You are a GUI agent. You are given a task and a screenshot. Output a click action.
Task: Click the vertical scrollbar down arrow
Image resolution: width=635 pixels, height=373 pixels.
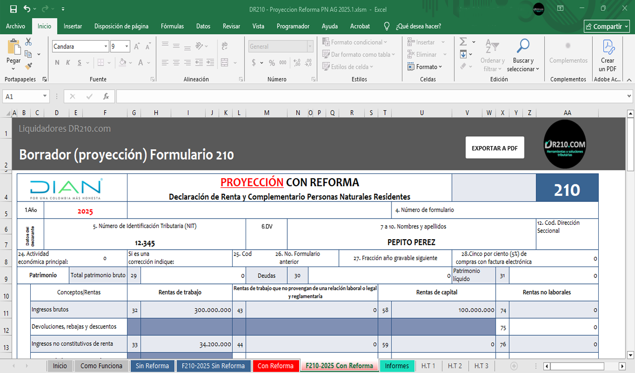[x=630, y=355]
